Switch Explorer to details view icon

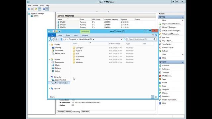(x=153, y=97)
